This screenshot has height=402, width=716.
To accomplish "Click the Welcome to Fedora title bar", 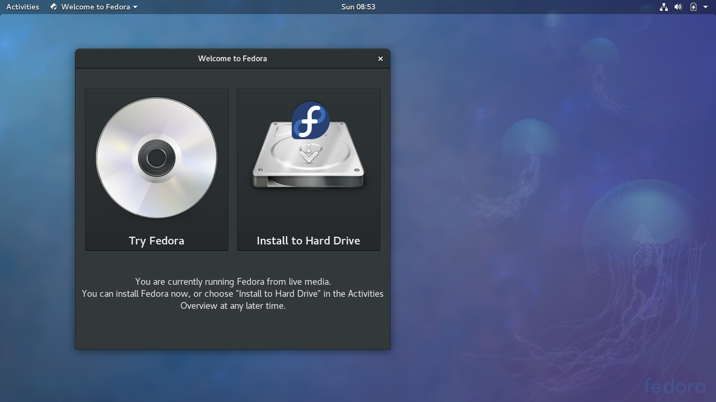I will (x=233, y=59).
